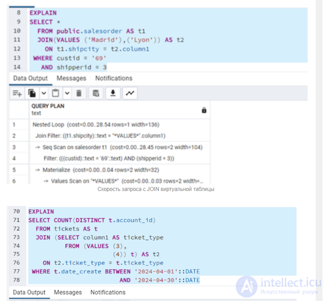Click editor line 70 with EXPLAIN

(x=41, y=212)
